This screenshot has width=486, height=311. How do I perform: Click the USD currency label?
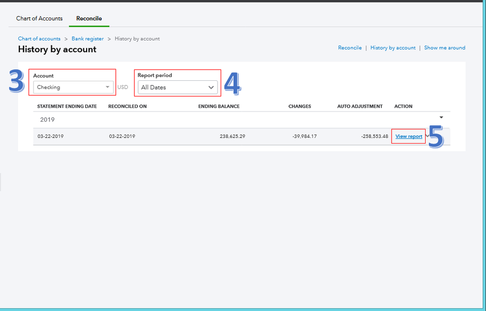123,87
